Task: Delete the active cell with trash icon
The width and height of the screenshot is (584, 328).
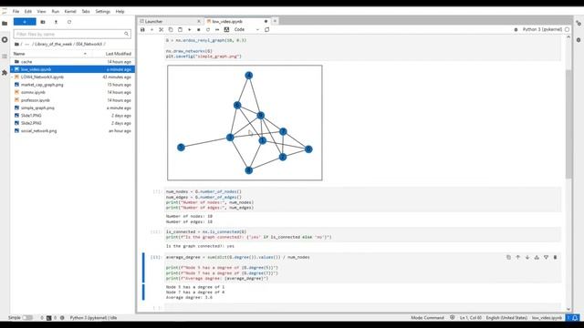Action: pyautogui.click(x=556, y=257)
